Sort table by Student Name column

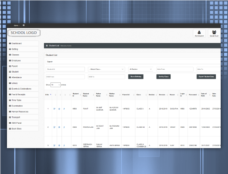point(88,95)
